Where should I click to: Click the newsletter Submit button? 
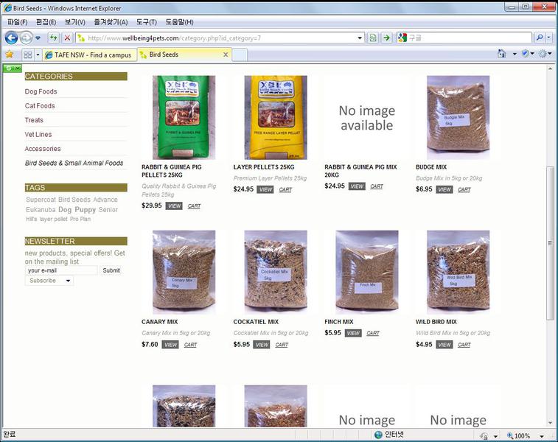111,270
